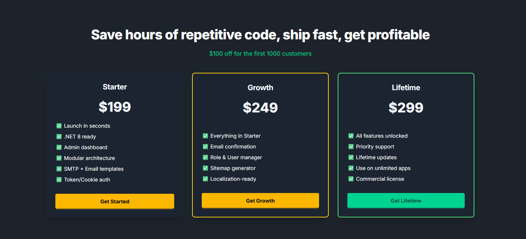Click the green check beside Admin dashboard
The image size is (526, 239).
point(59,147)
